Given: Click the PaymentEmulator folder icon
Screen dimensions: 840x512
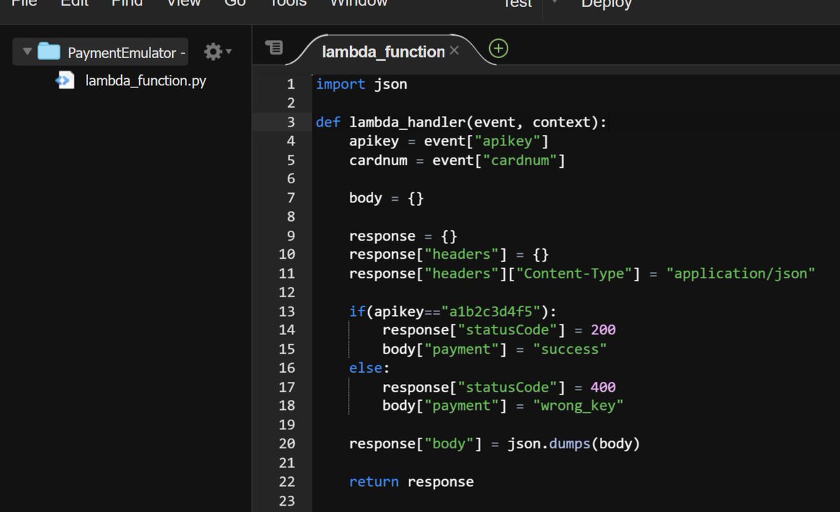Looking at the screenshot, I should pos(48,51).
